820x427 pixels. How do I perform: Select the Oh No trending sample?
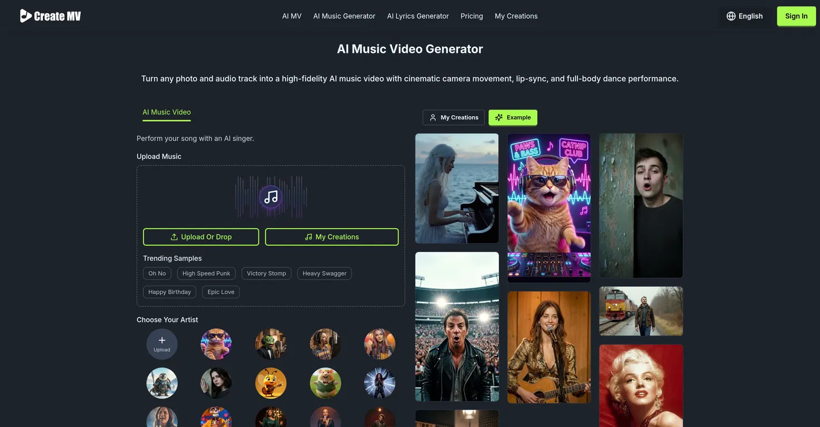pos(157,274)
